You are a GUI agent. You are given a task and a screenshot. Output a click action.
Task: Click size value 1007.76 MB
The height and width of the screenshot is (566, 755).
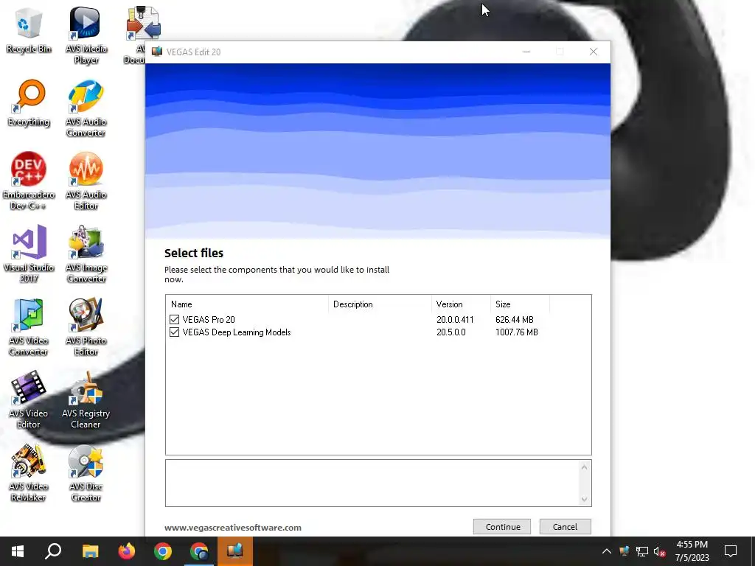coord(517,332)
